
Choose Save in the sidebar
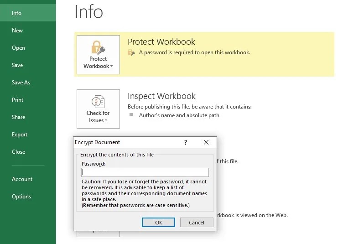pos(28,65)
